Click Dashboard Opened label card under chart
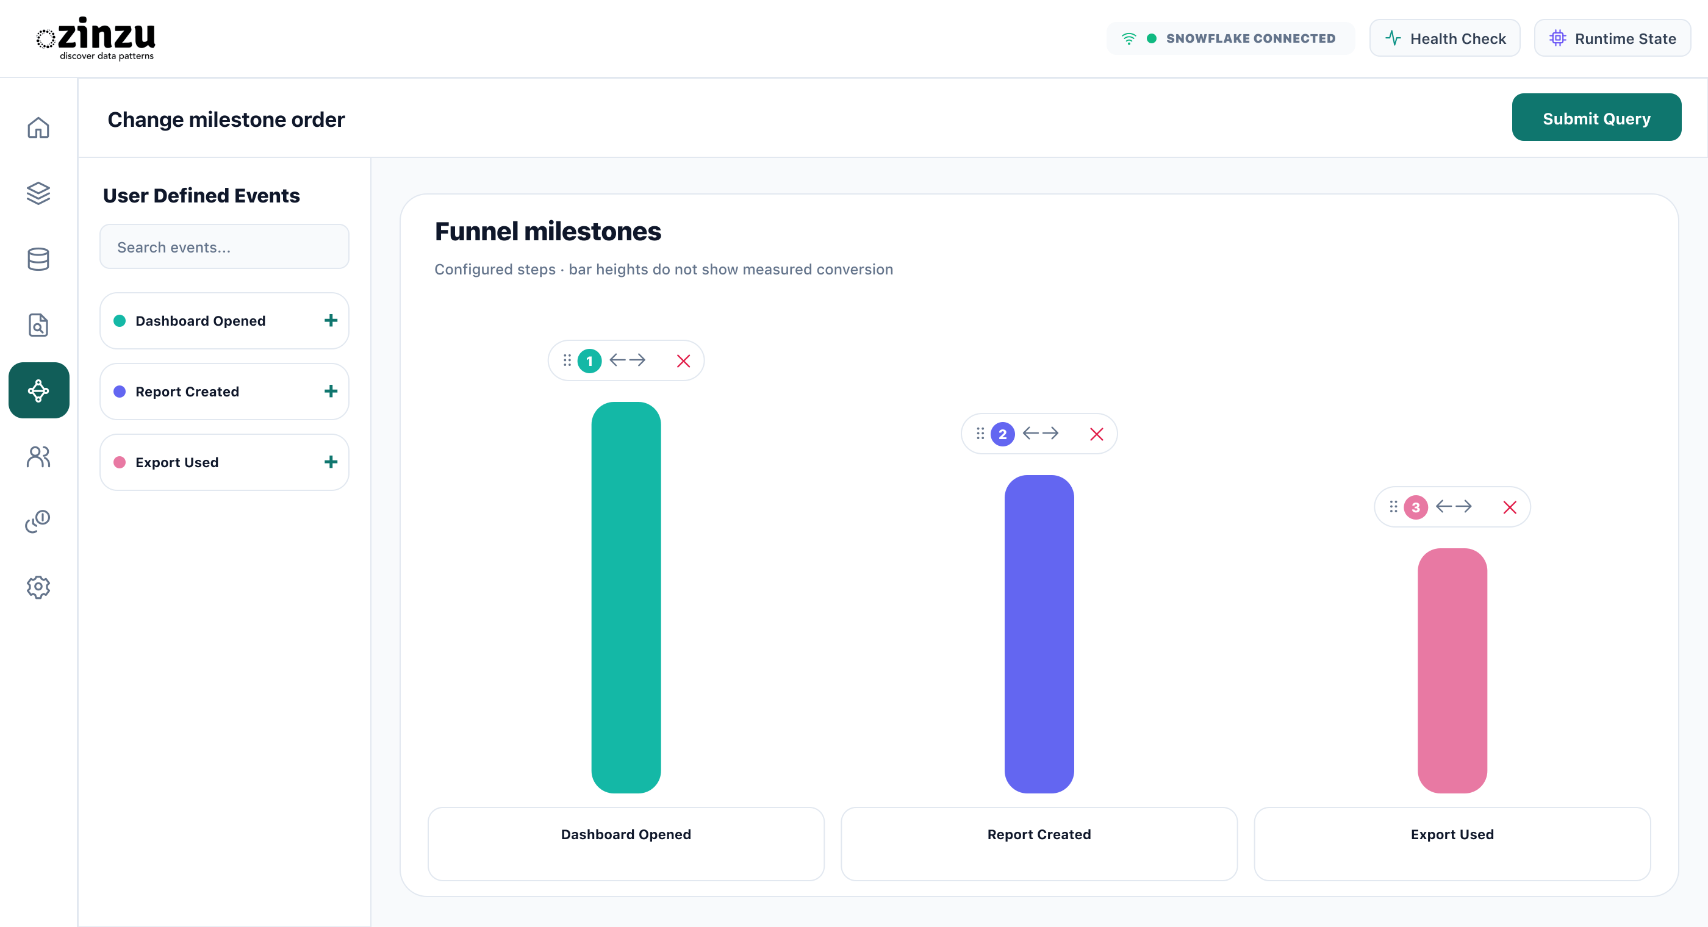 coord(626,843)
